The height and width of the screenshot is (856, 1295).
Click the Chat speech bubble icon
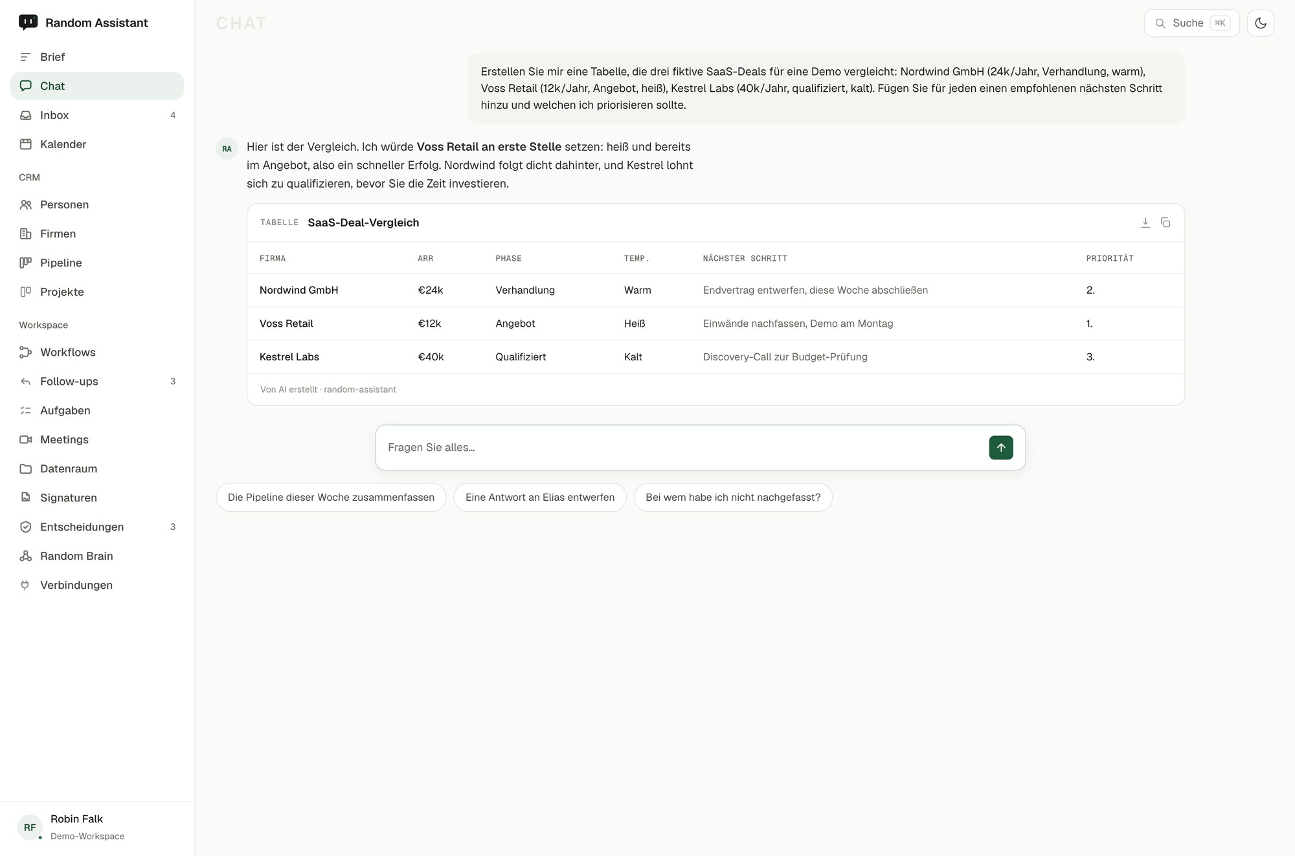pyautogui.click(x=26, y=86)
